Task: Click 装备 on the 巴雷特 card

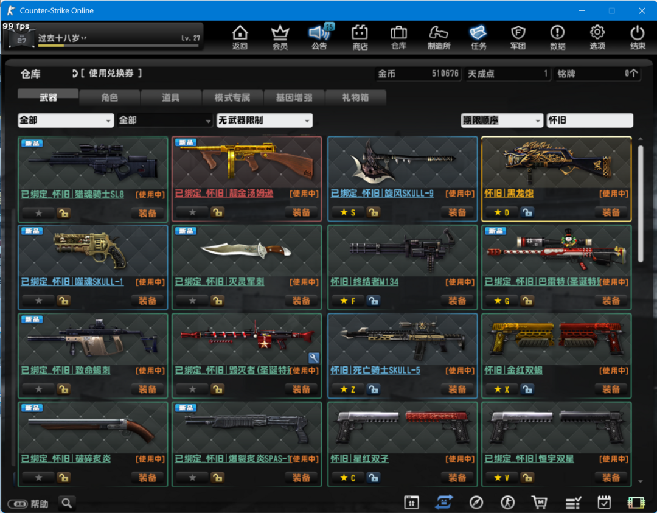Action: pos(611,301)
